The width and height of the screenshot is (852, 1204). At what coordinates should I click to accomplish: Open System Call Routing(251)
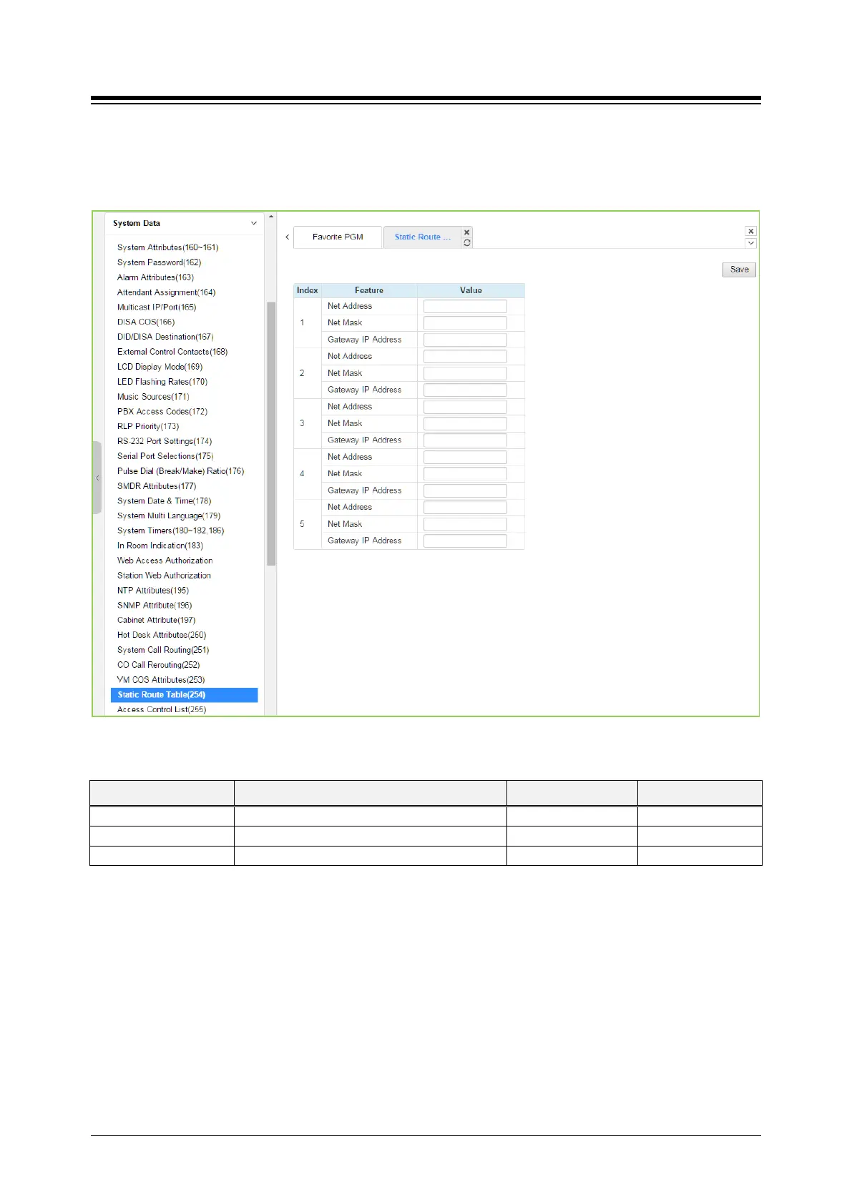pos(163,650)
